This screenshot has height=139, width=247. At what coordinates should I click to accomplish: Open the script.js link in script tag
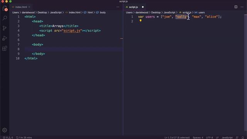pyautogui.click(x=72, y=31)
